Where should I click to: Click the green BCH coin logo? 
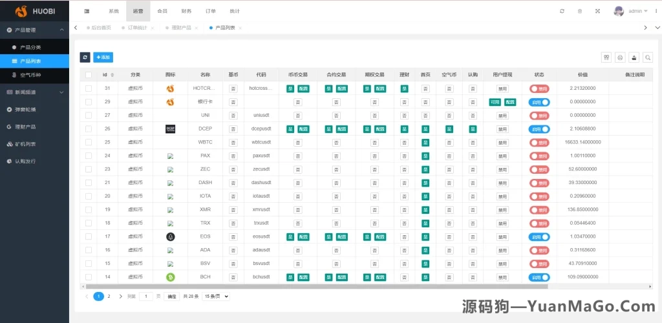(x=170, y=278)
